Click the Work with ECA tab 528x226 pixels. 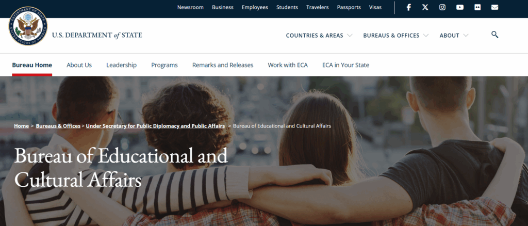click(x=288, y=65)
